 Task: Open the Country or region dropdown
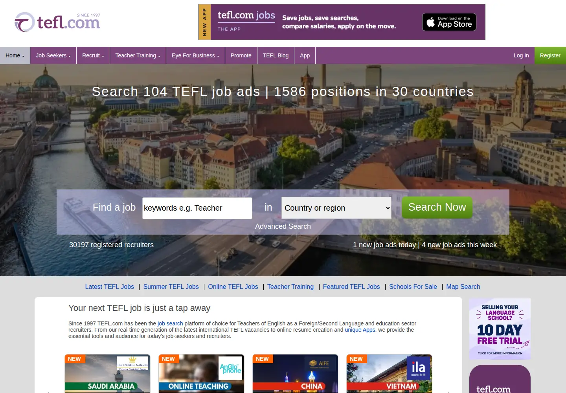click(336, 208)
